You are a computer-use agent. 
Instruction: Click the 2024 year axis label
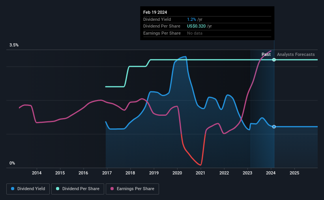tap(271, 173)
